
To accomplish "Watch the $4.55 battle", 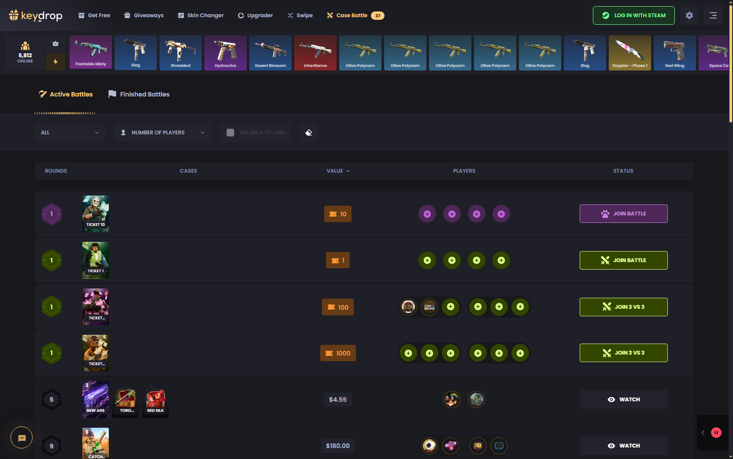I will 624,400.
